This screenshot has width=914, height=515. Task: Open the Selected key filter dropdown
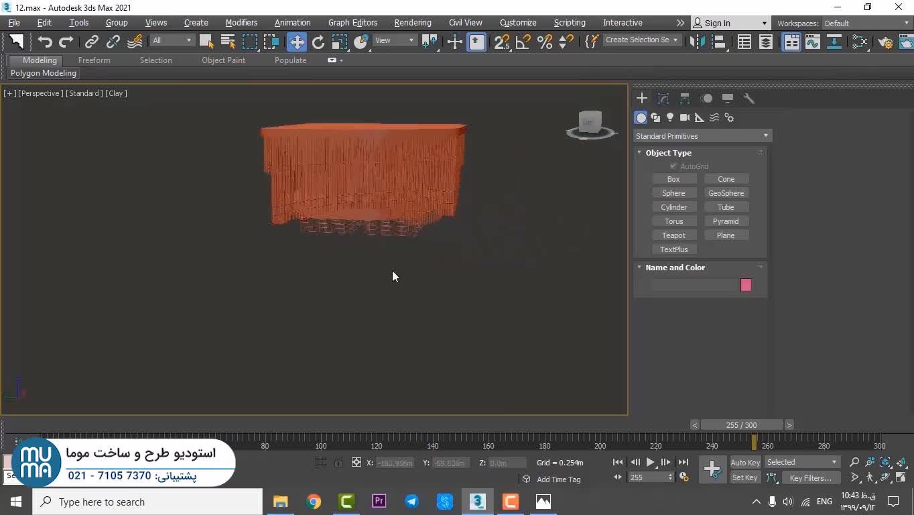click(802, 462)
